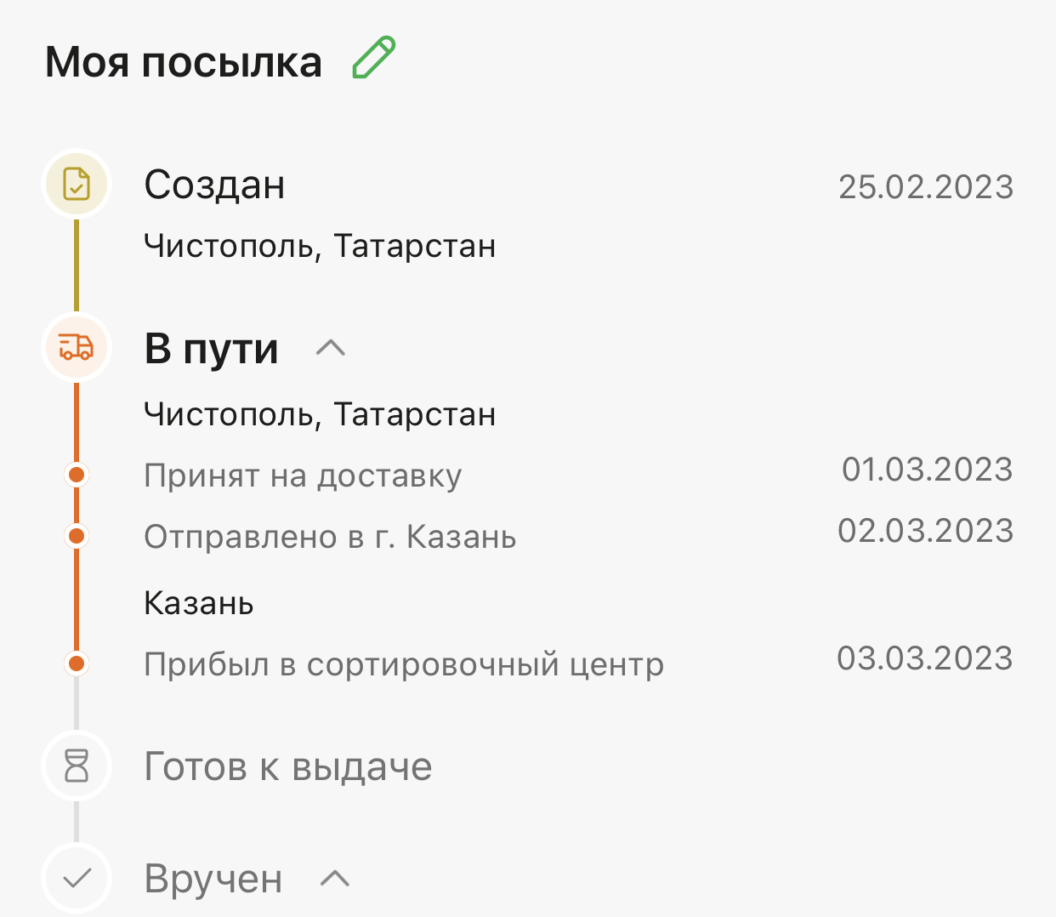
Task: Click the Моя посылка title
Action: [184, 62]
